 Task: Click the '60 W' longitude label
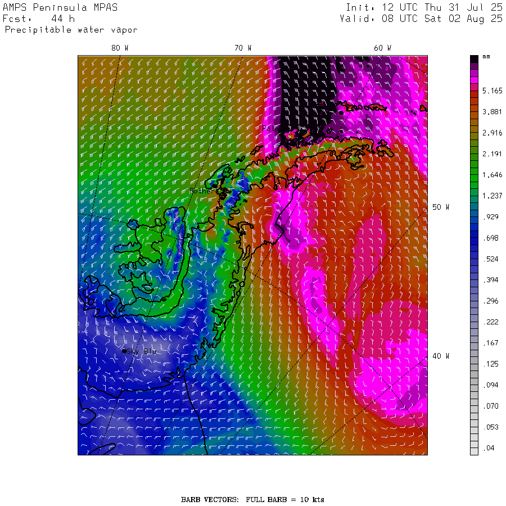point(382,48)
